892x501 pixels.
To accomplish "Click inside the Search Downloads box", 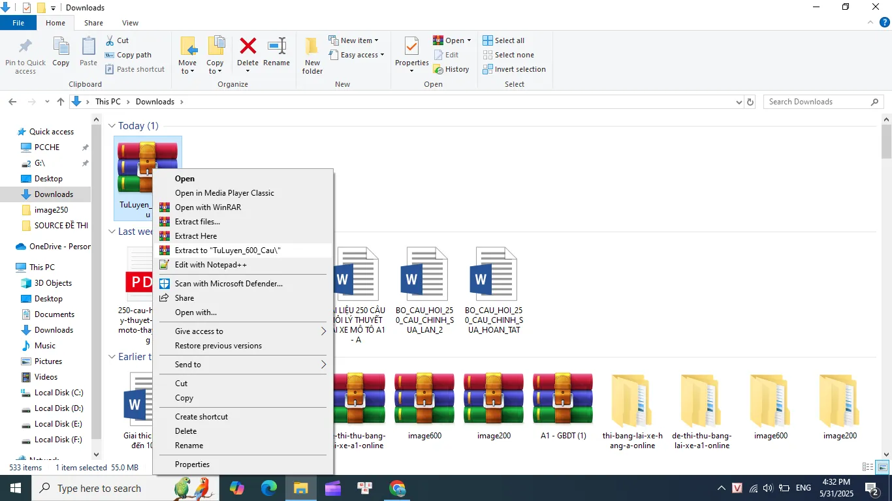I will click(817, 101).
